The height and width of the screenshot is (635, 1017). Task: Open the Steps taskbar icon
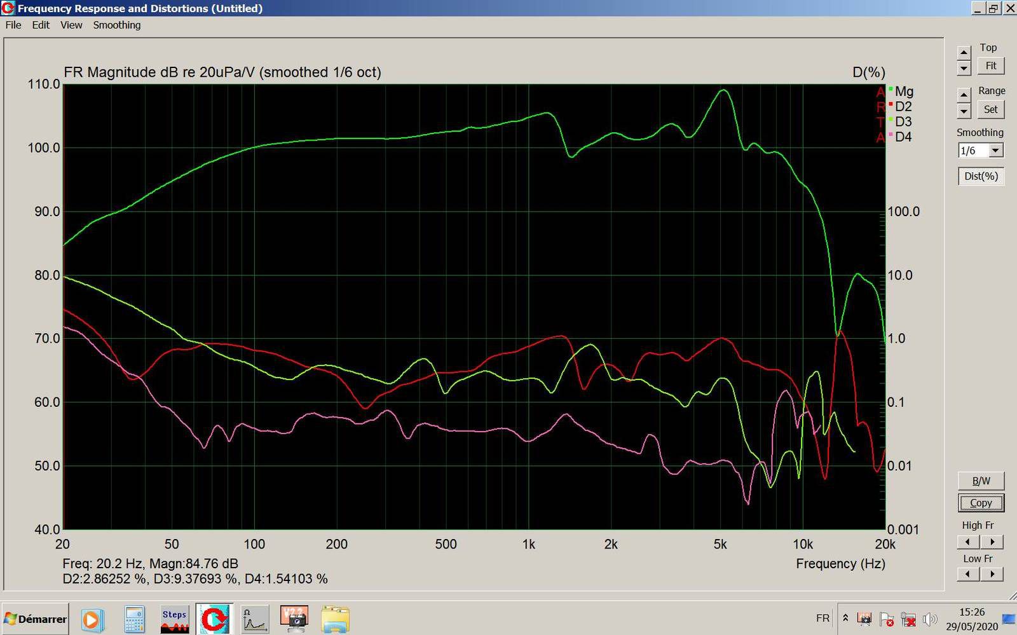tap(174, 620)
